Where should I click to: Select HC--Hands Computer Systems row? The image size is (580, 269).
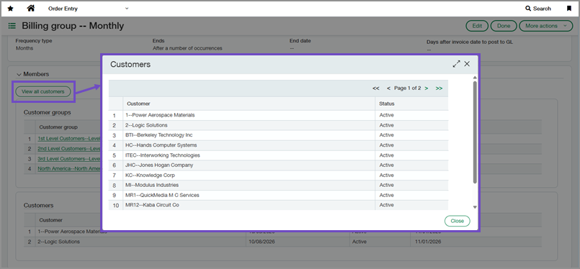pos(278,145)
